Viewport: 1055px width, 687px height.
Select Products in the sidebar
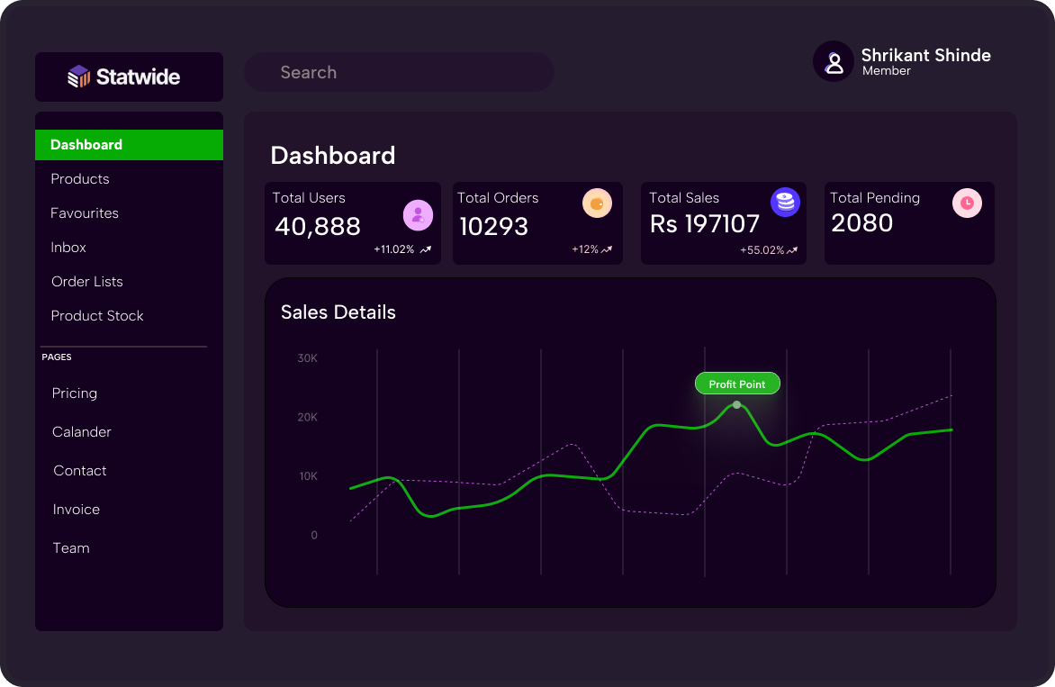coord(80,178)
